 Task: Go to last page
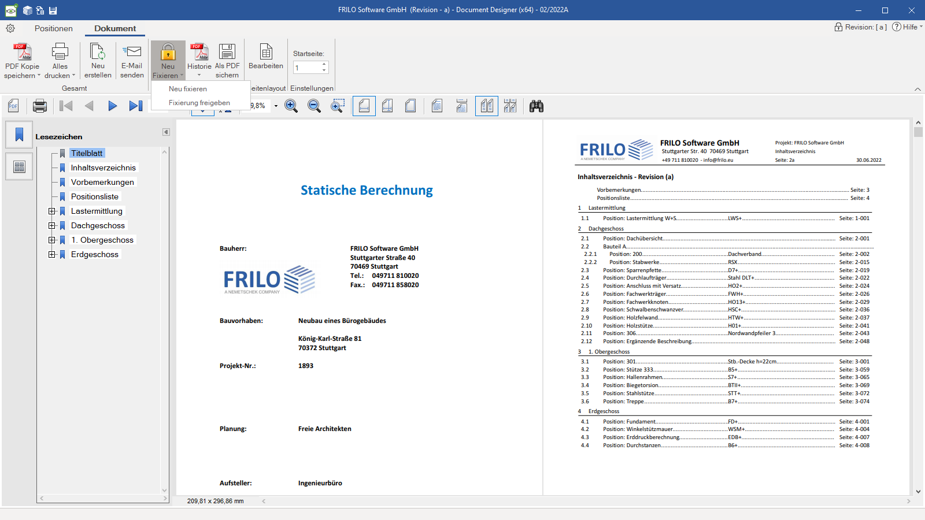click(136, 106)
